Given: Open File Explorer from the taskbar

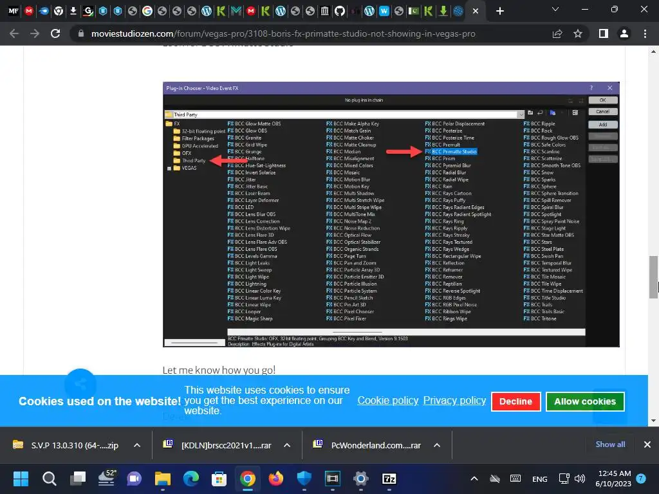Looking at the screenshot, I should (163, 479).
